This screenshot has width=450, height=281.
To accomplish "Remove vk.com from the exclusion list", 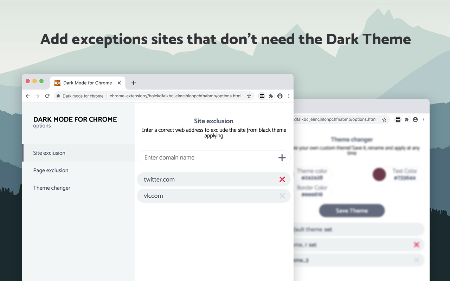I will tap(282, 196).
